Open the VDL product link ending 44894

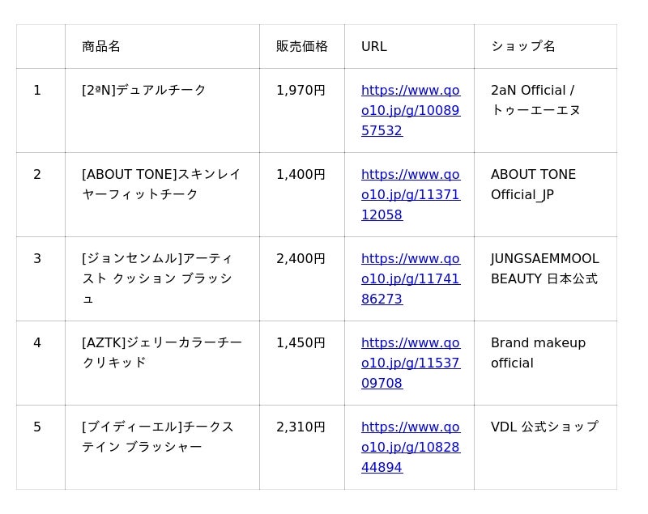coord(410,447)
